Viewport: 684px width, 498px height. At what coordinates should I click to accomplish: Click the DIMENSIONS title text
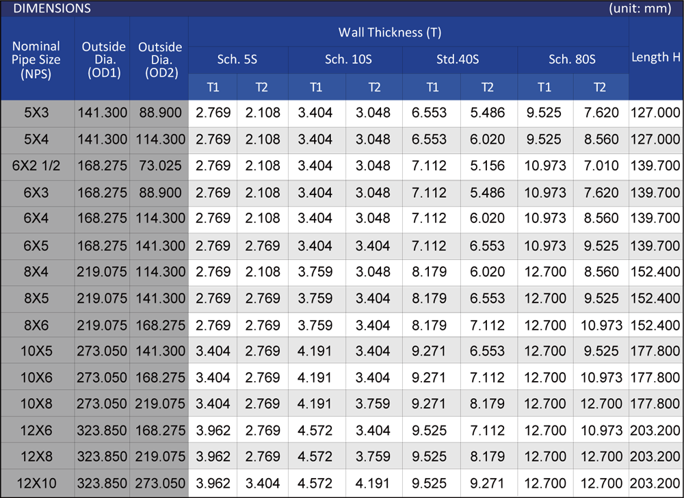52,9
